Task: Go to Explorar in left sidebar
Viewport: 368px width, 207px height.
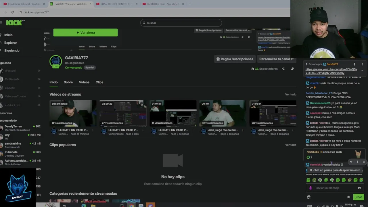Action: [10, 43]
